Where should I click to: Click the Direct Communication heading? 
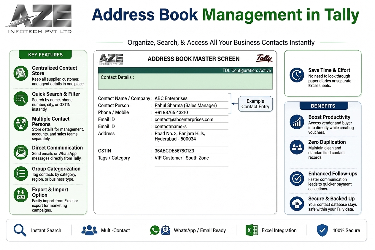(x=57, y=148)
